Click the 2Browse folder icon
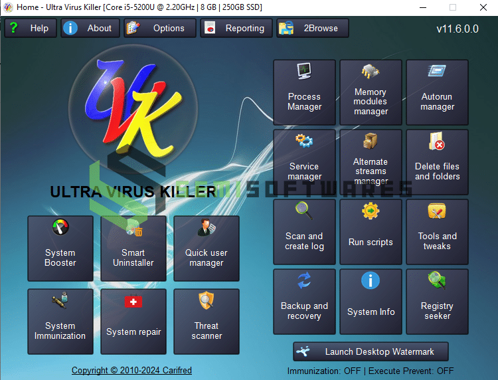 tap(286, 28)
